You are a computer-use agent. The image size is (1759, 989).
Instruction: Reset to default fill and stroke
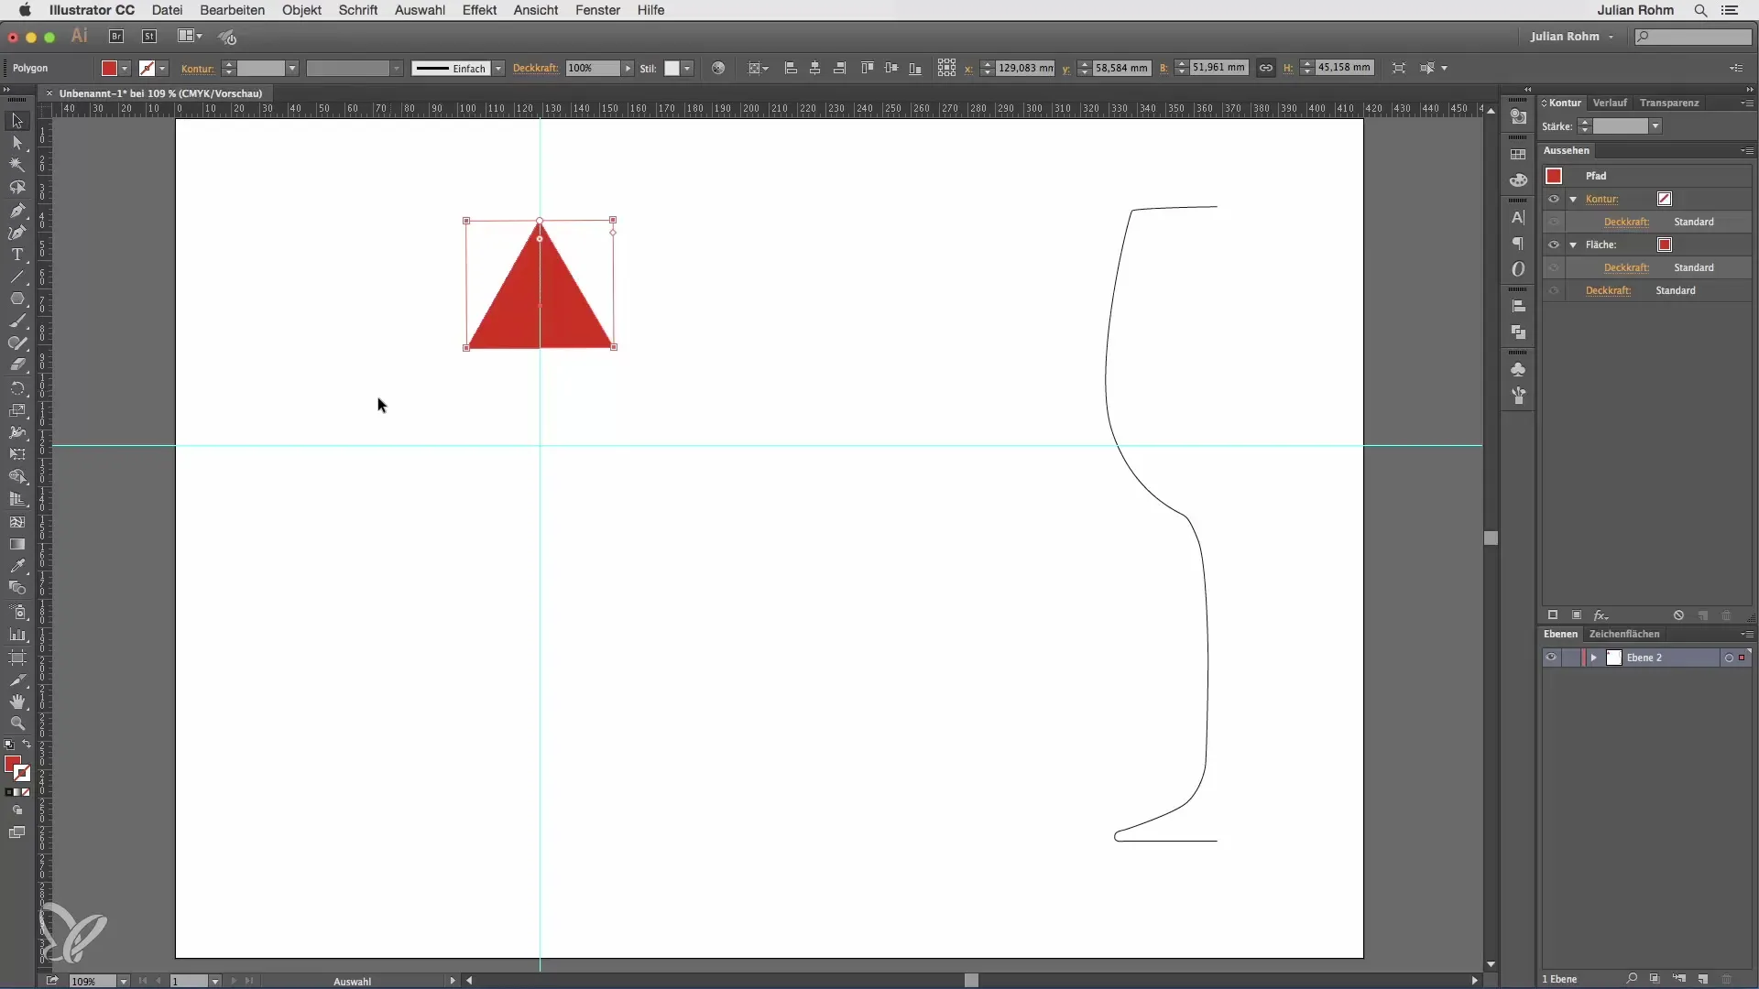tap(9, 744)
